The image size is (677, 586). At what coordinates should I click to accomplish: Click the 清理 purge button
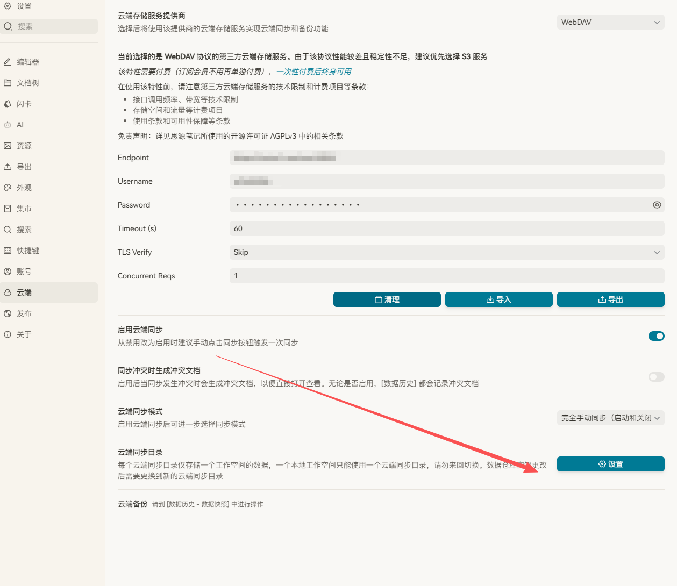(387, 299)
